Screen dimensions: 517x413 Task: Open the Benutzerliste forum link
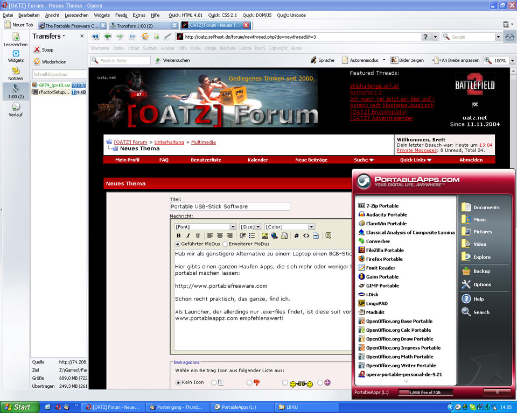click(206, 160)
